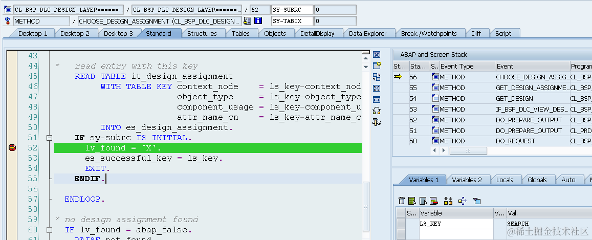
Task: Click the SY-TABIX field
Action: (x=292, y=21)
